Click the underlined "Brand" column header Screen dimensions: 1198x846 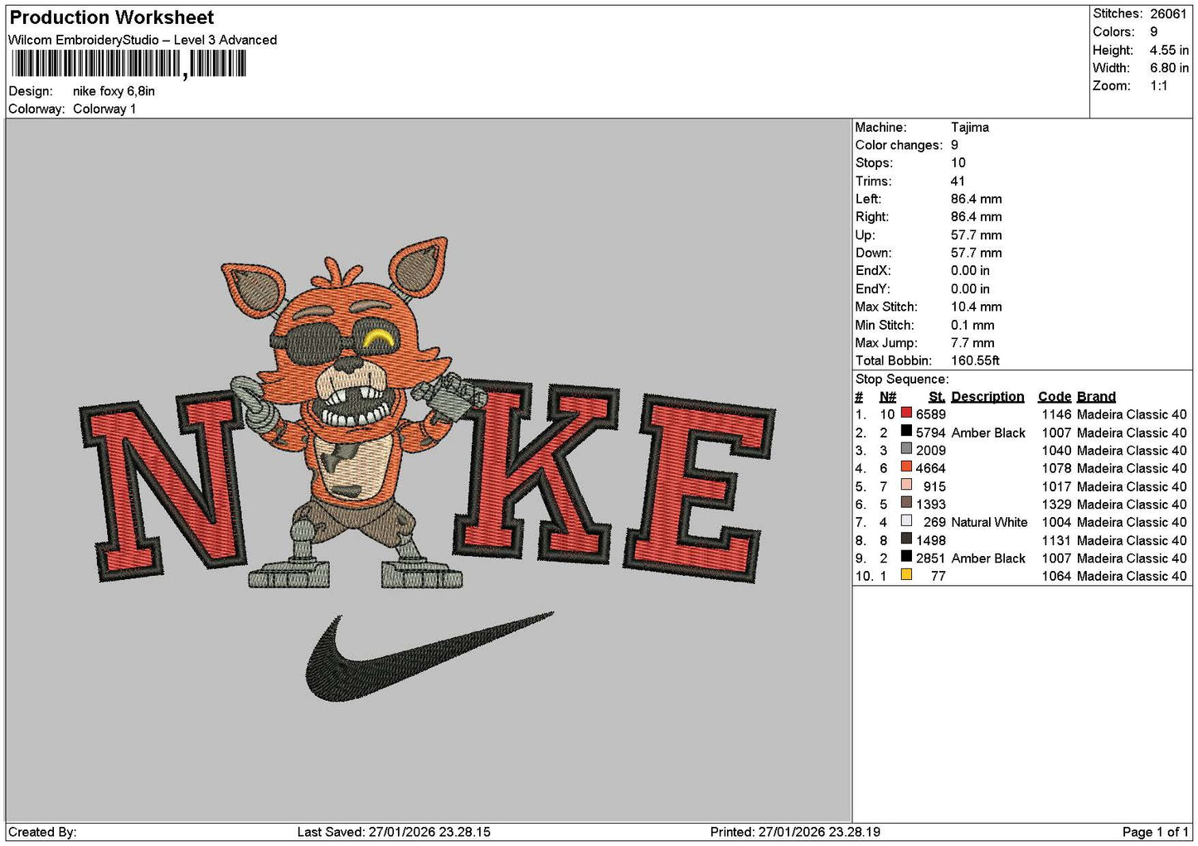pos(1096,396)
